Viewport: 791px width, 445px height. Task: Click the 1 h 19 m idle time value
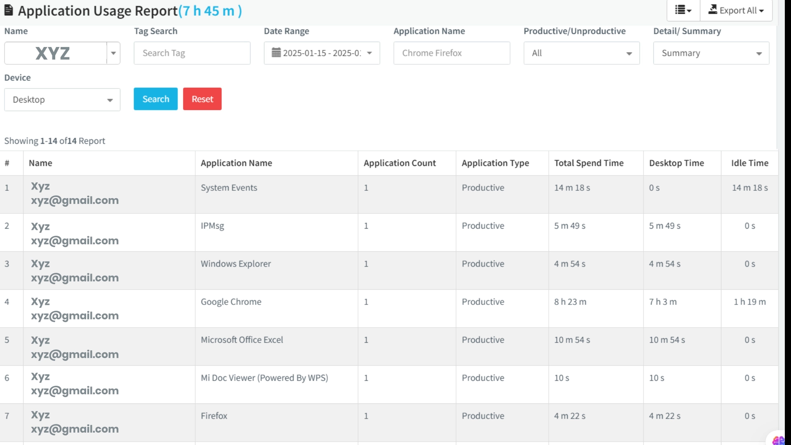[x=750, y=302]
